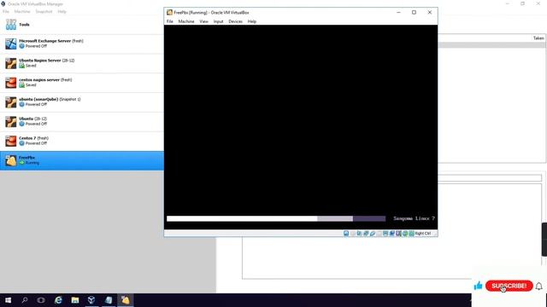Click display settings icon in VM status bar
547x307 pixels.
point(385,233)
